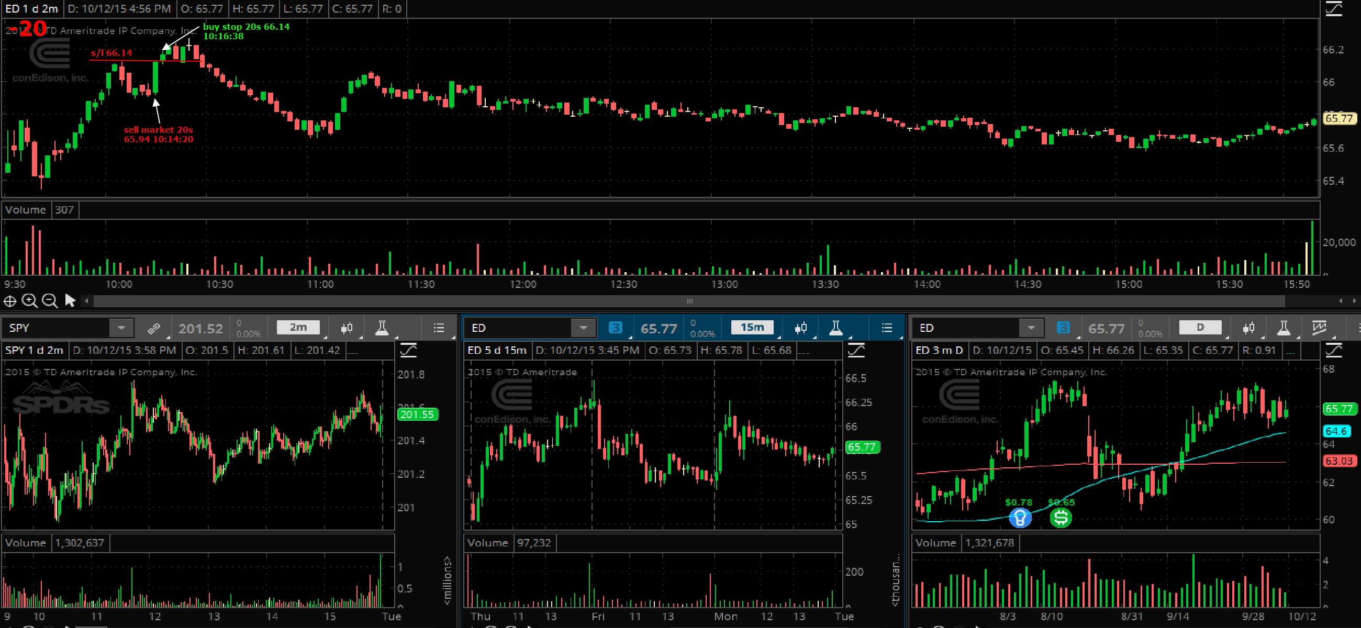
Task: Click the ED symbol field in daily panel
Action: [966, 328]
